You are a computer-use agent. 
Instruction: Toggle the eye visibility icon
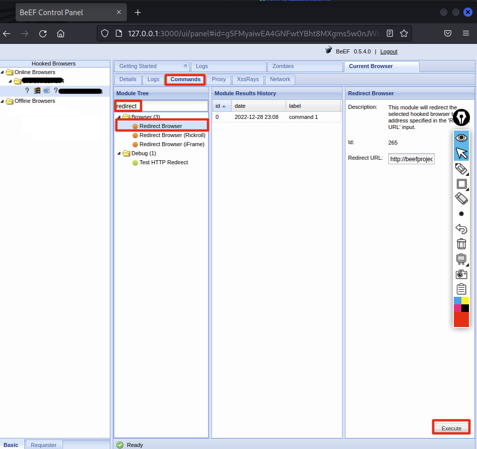pyautogui.click(x=461, y=138)
